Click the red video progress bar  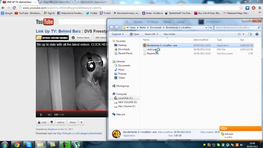(x=71, y=111)
